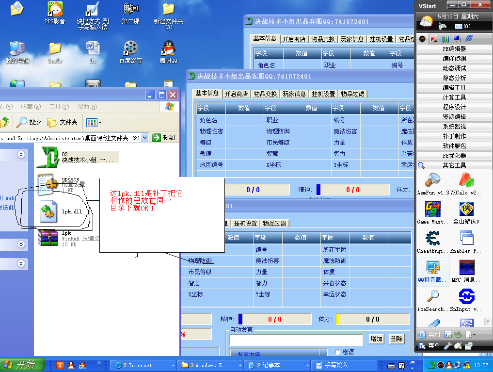
Task: Click the game controller icon in VStart
Action: pos(443,26)
